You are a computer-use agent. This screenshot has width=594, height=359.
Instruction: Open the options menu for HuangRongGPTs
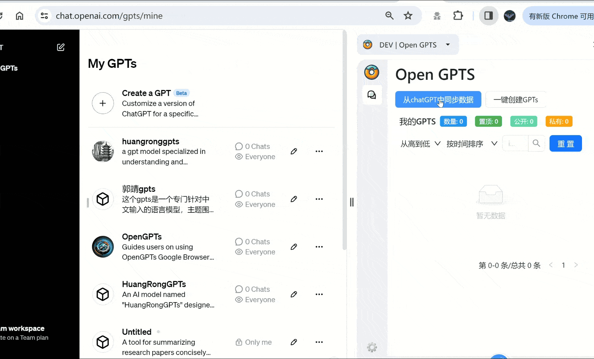pos(319,294)
